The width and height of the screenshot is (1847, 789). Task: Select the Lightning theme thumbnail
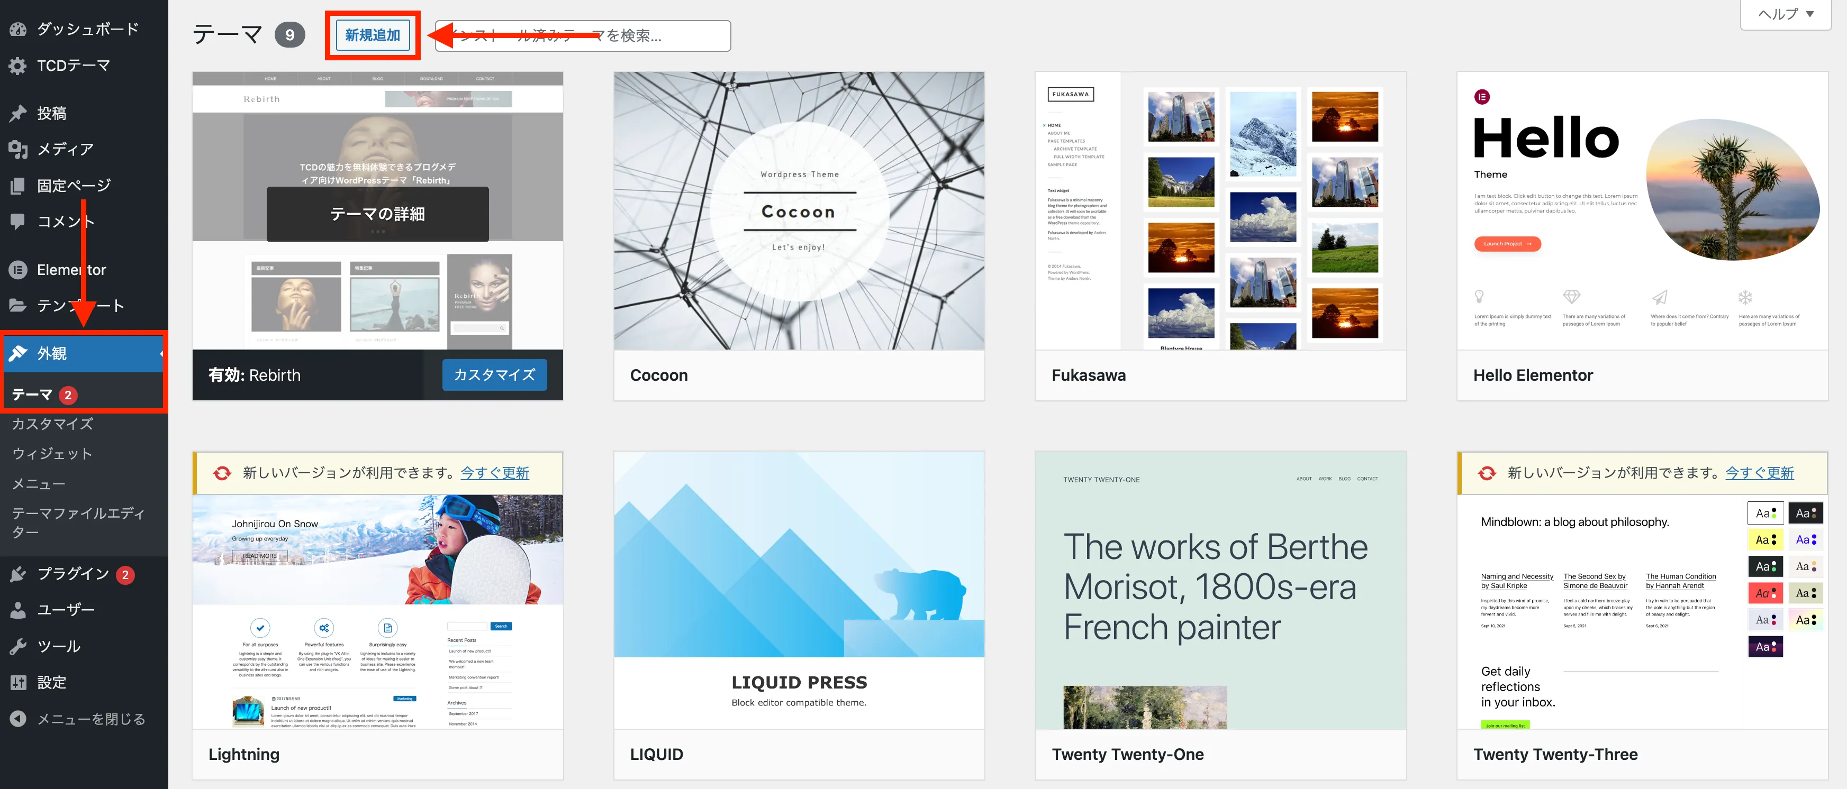pos(377,611)
